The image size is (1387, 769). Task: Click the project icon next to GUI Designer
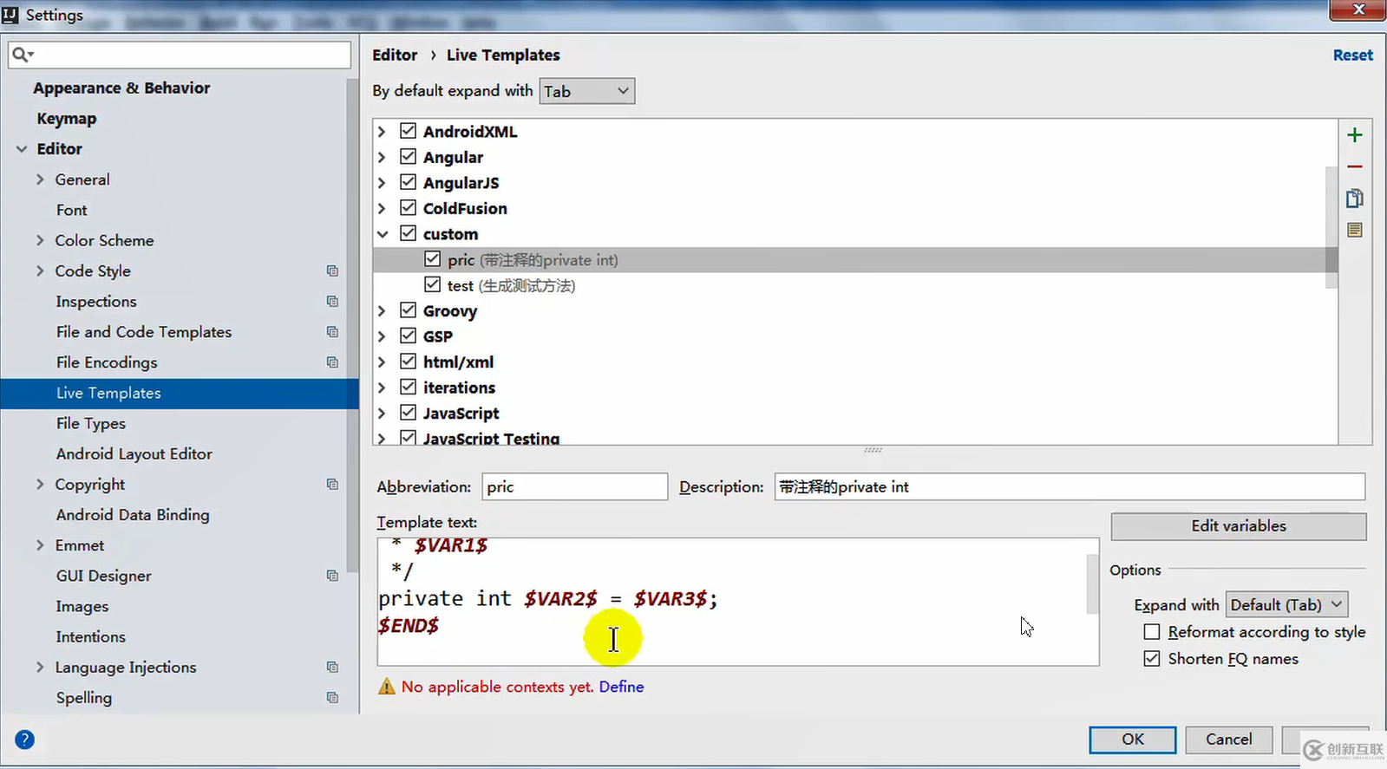(x=332, y=576)
